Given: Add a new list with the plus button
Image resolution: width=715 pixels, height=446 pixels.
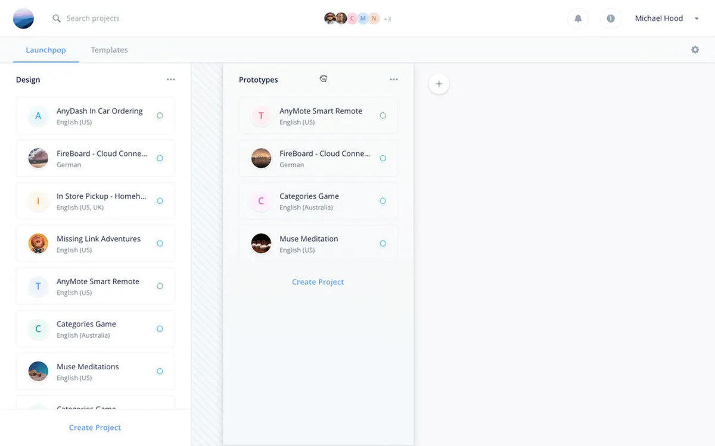Looking at the screenshot, I should (439, 84).
